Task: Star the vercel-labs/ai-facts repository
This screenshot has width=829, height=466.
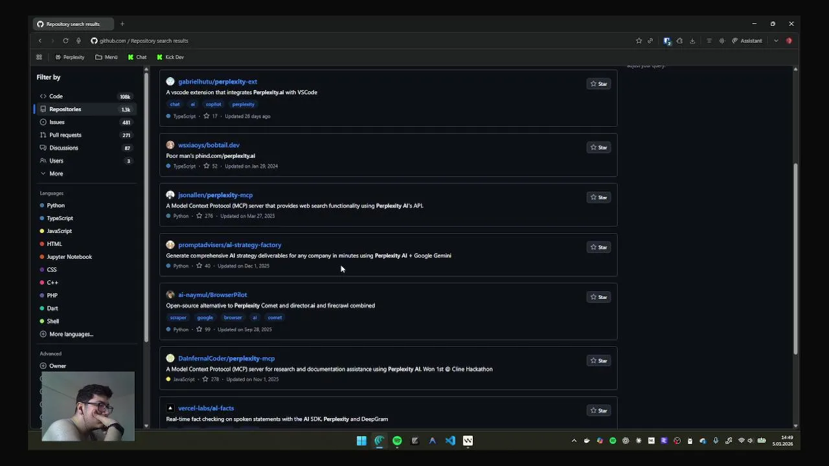Action: click(x=598, y=410)
